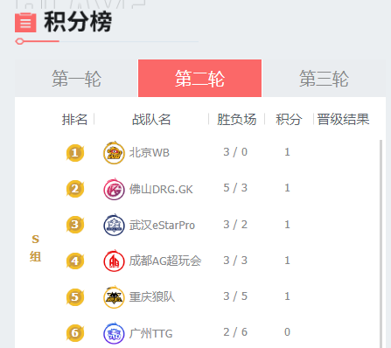The height and width of the screenshot is (348, 391).
Task: Click the 北京WB team name
Action: 150,153
